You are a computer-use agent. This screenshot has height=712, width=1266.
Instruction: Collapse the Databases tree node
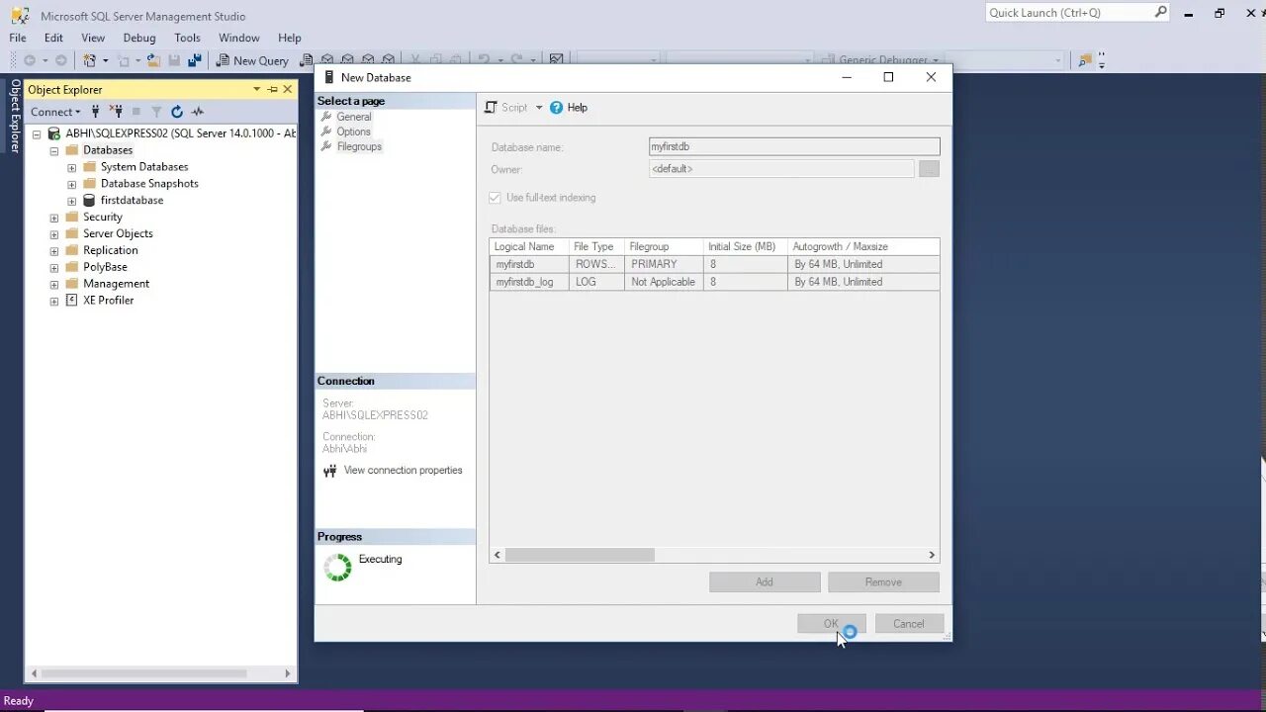point(54,150)
